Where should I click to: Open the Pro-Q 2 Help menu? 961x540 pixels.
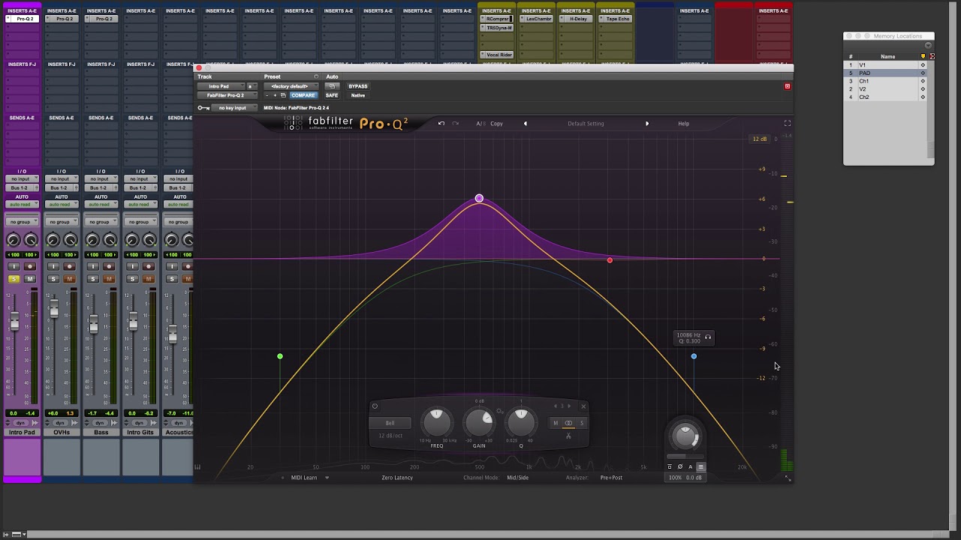(x=683, y=124)
